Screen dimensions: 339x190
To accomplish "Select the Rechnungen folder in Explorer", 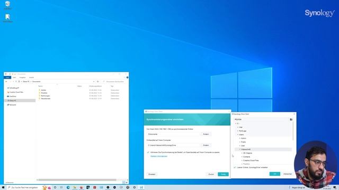I will click(45, 96).
